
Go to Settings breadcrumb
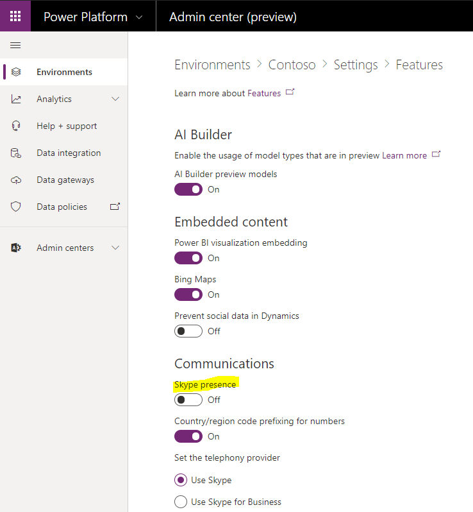pyautogui.click(x=356, y=65)
